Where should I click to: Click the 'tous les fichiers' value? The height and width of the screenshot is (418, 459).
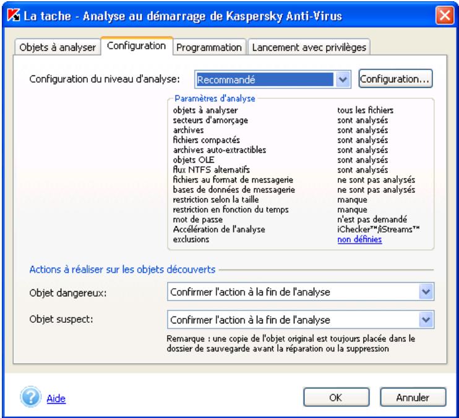point(365,110)
